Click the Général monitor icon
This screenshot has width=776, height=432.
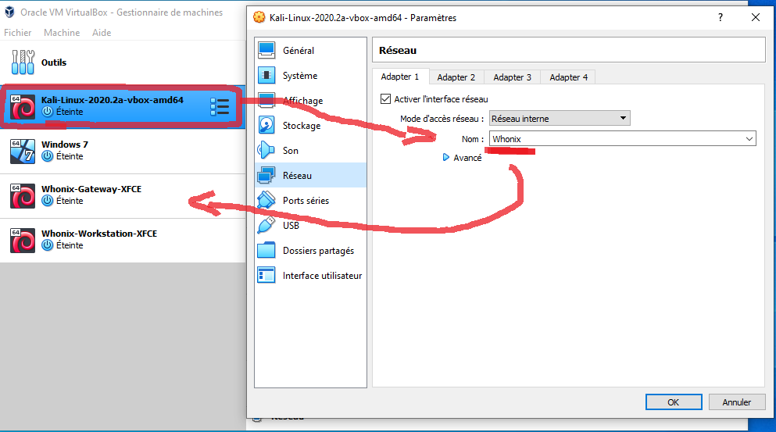pos(266,50)
